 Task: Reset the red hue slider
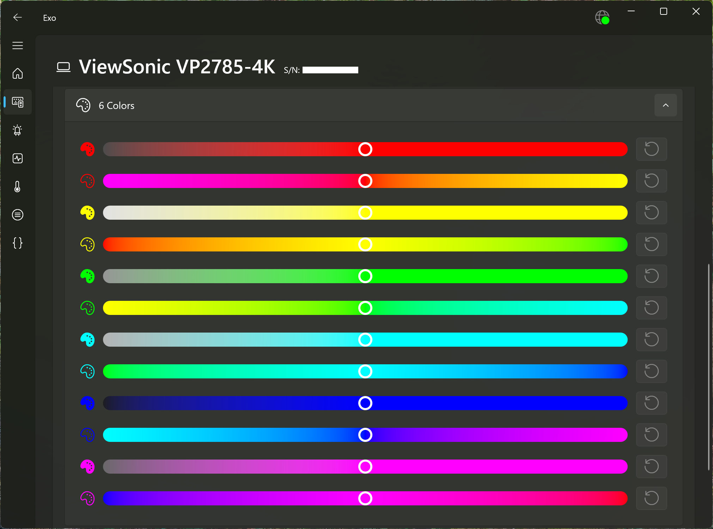pos(651,181)
